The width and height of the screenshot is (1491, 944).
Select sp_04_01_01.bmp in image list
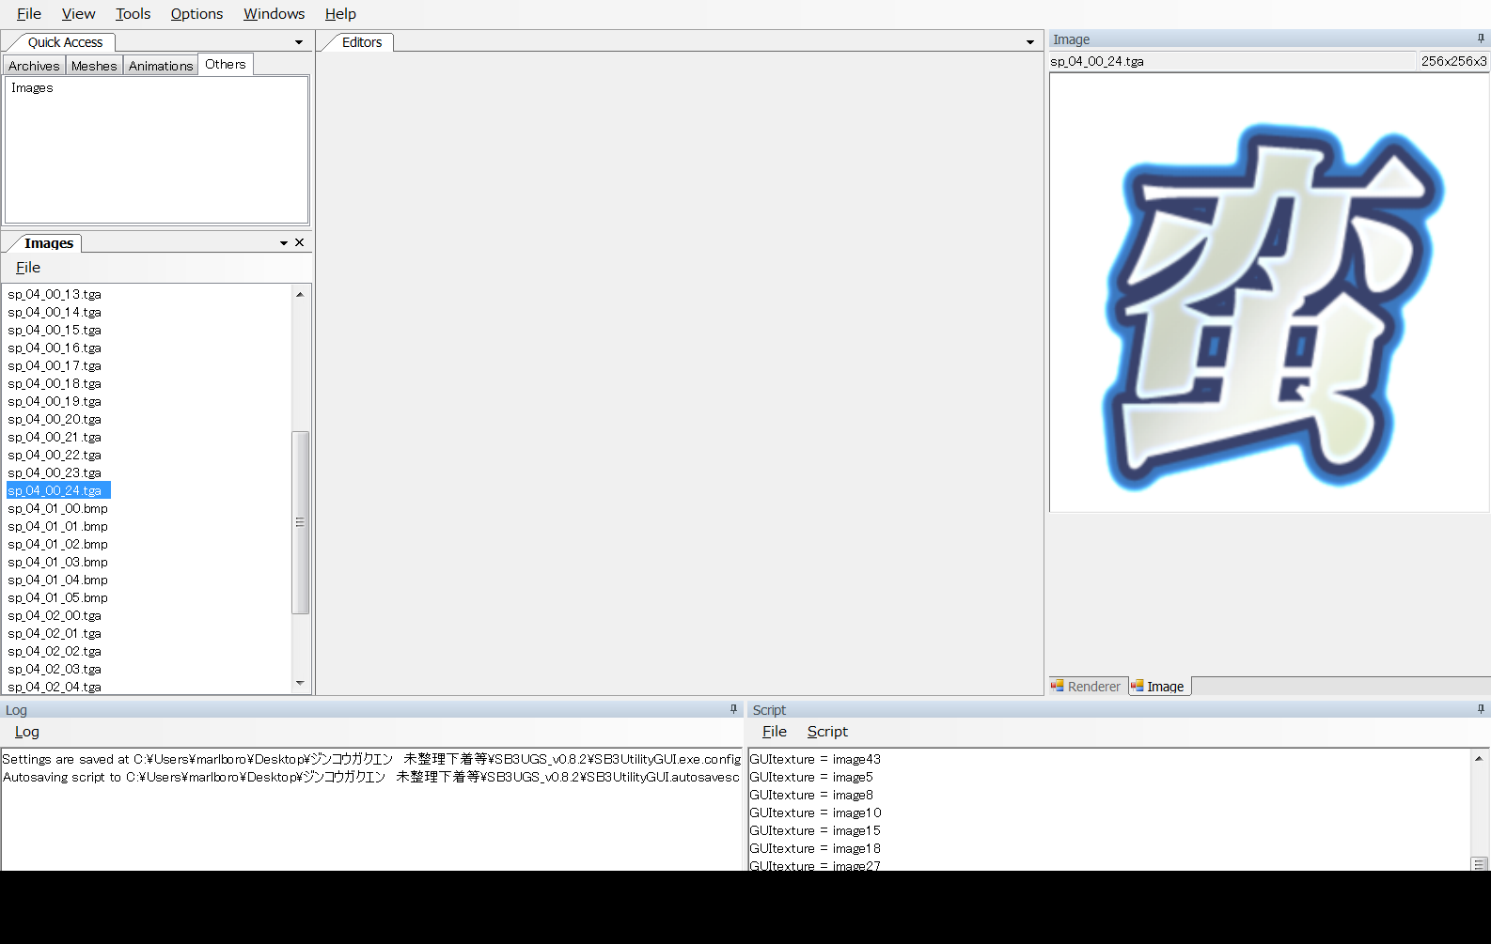[58, 526]
